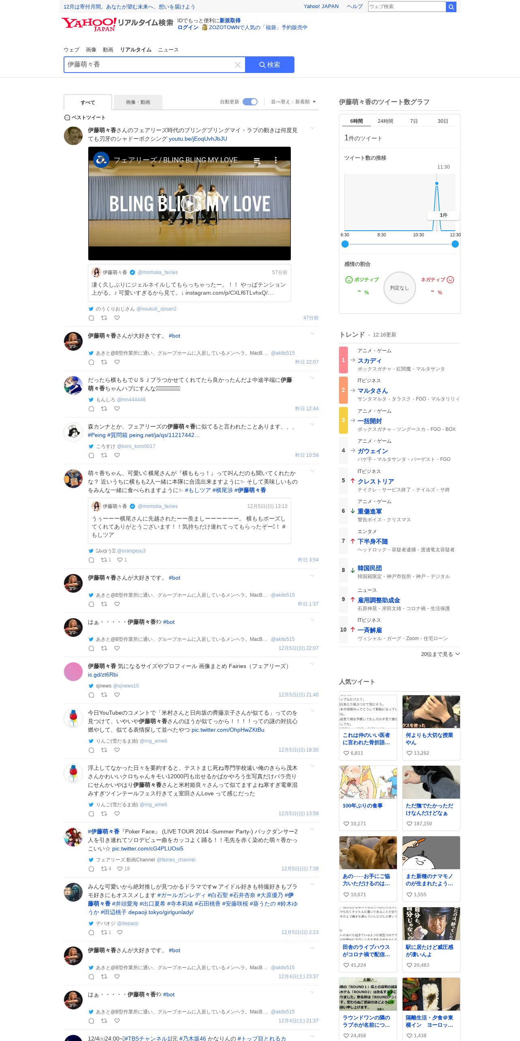The image size is (520, 1041).
Task: Like the のうくりおじさん tweet
Action: pos(117,318)
